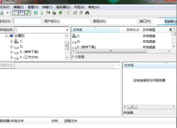This screenshot has width=177, height=128.
Task: Refresh the file and folder lists
Action: pyautogui.click(x=36, y=13)
